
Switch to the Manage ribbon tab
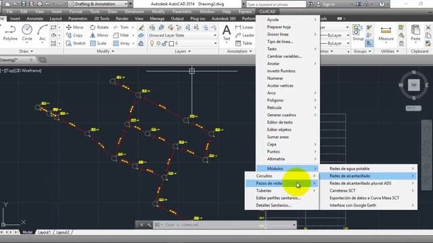(157, 18)
